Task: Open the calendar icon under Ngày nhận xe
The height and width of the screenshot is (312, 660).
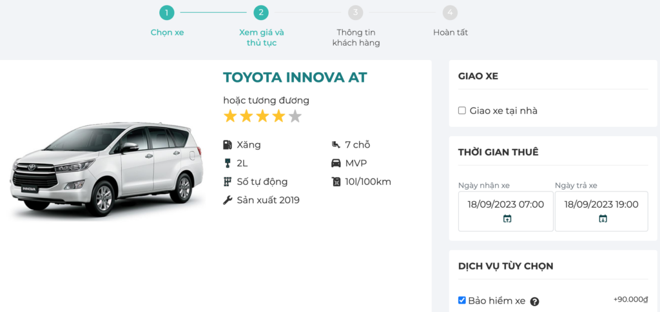Action: point(507,219)
